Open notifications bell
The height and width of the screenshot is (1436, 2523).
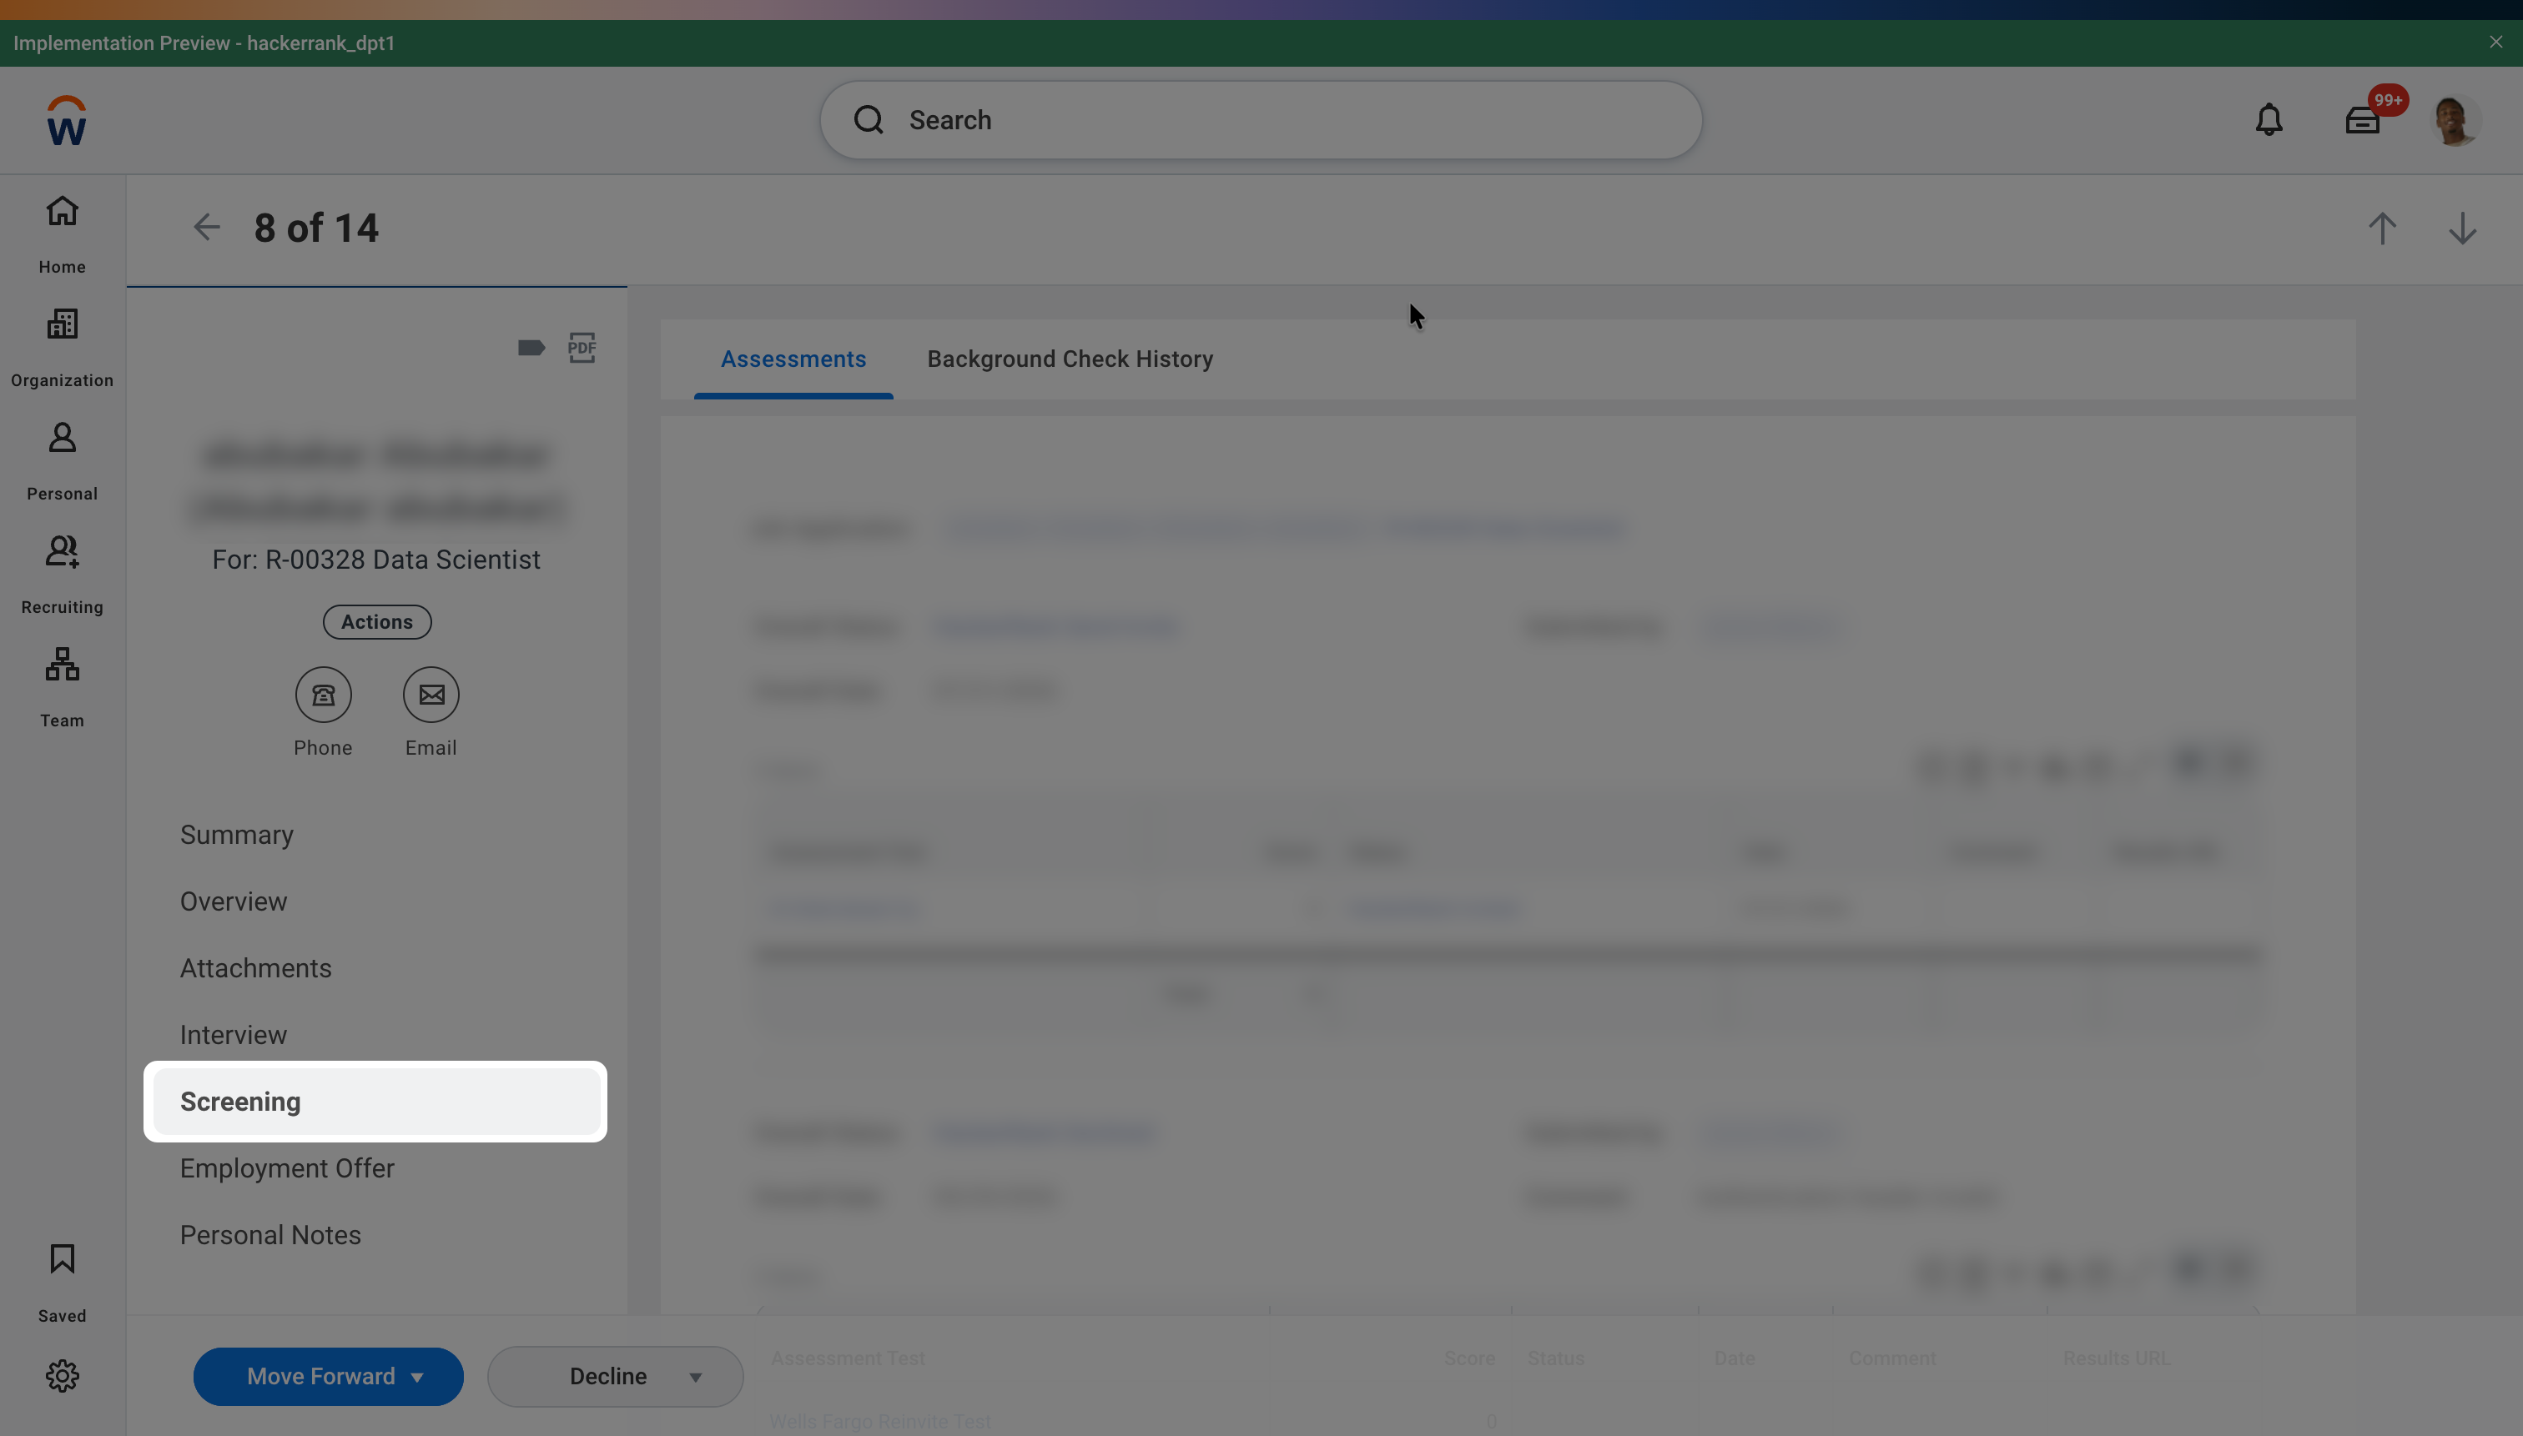click(x=2269, y=120)
